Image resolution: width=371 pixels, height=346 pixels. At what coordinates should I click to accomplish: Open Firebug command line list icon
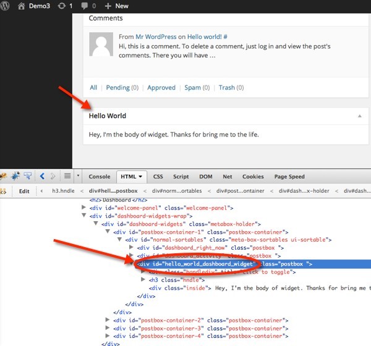[67, 176]
